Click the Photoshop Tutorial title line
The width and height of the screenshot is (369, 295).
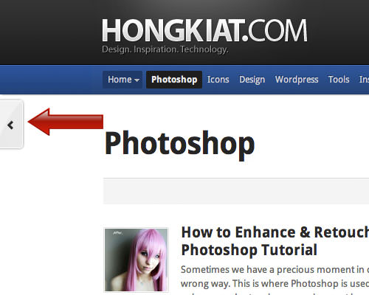[x=249, y=250]
